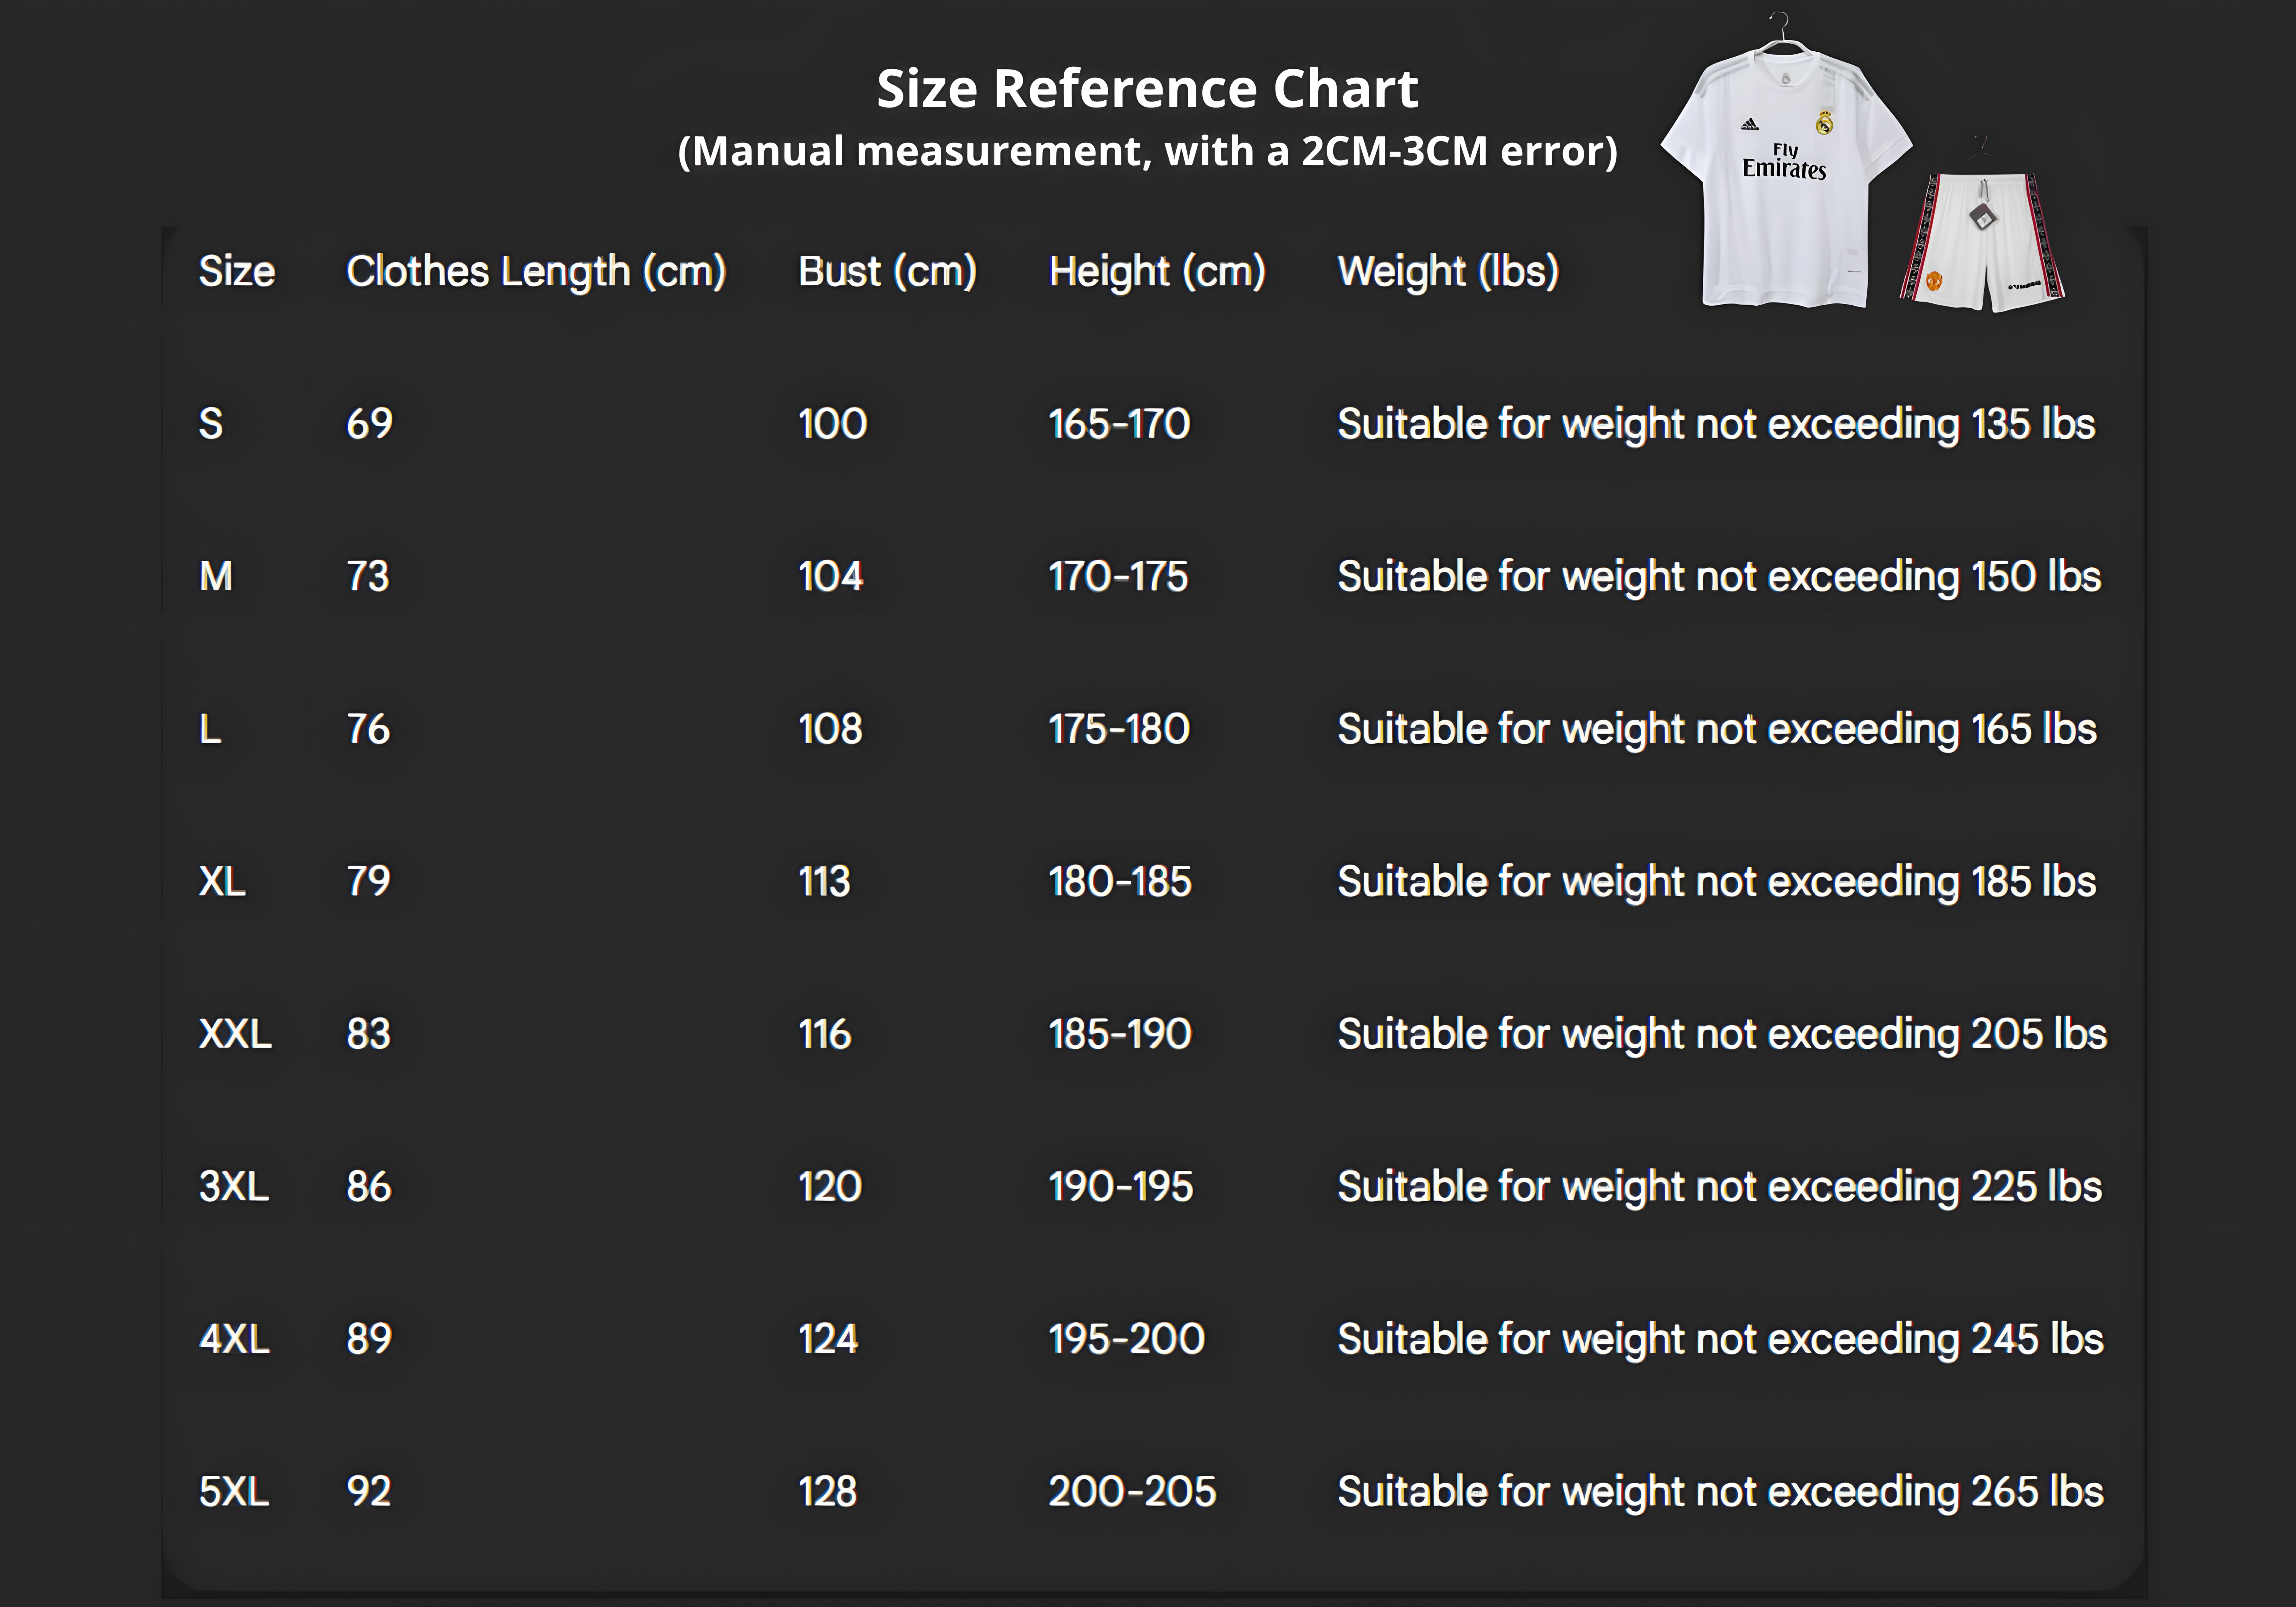Click the Size column header

point(237,271)
